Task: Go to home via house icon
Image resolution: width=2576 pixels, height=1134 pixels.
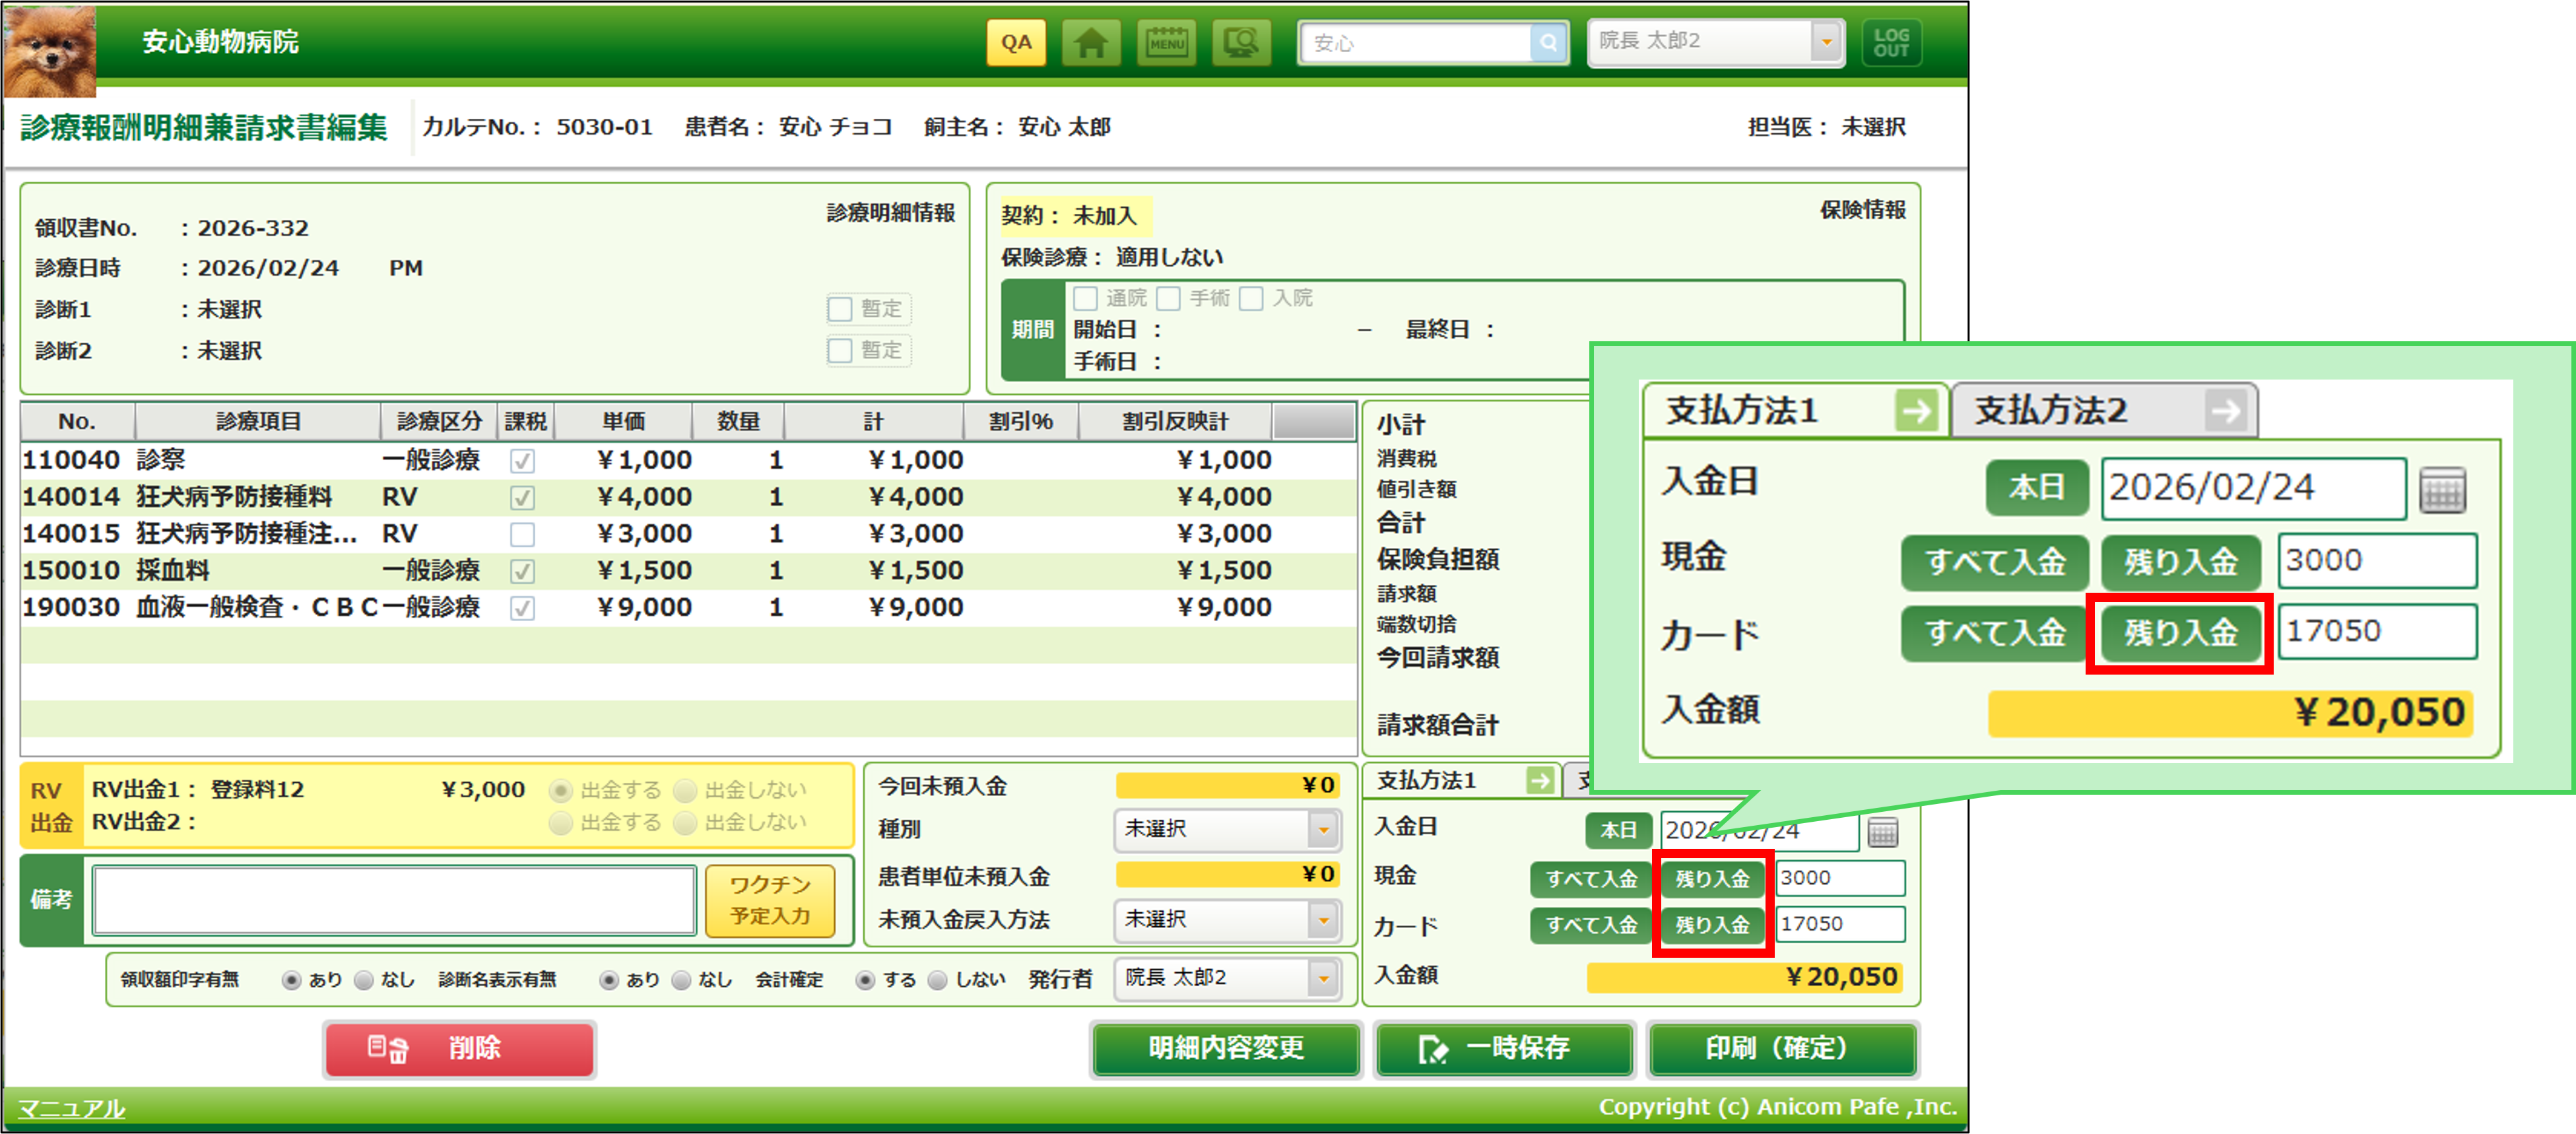Action: (x=1091, y=43)
